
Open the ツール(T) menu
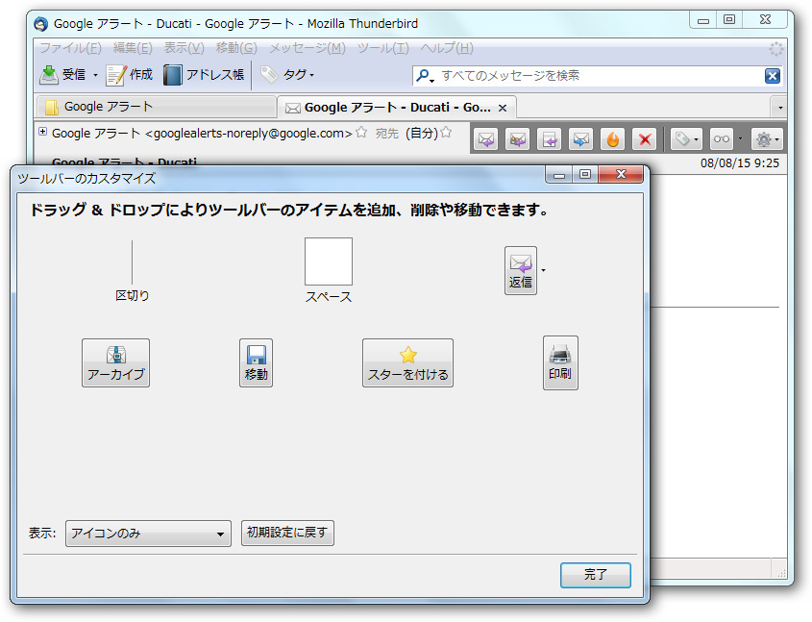383,48
